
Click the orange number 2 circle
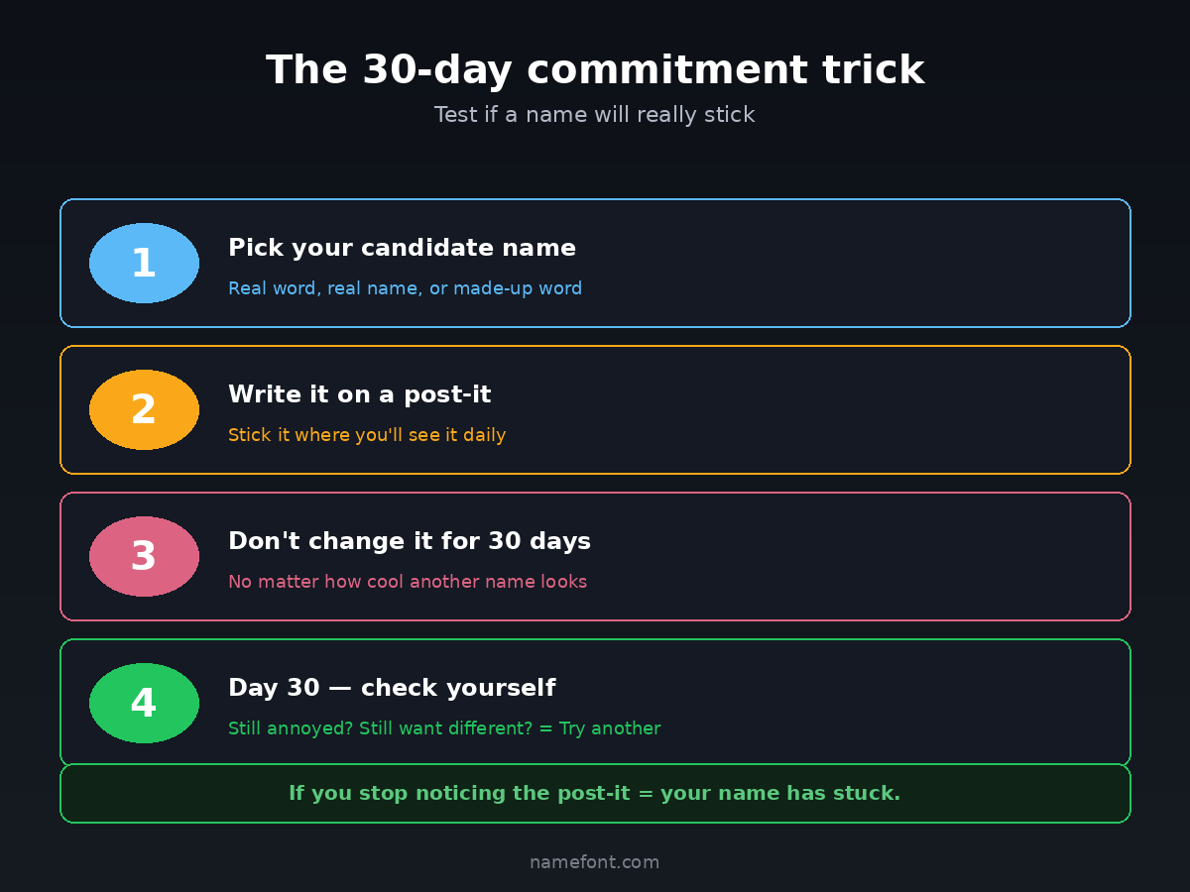pos(144,409)
